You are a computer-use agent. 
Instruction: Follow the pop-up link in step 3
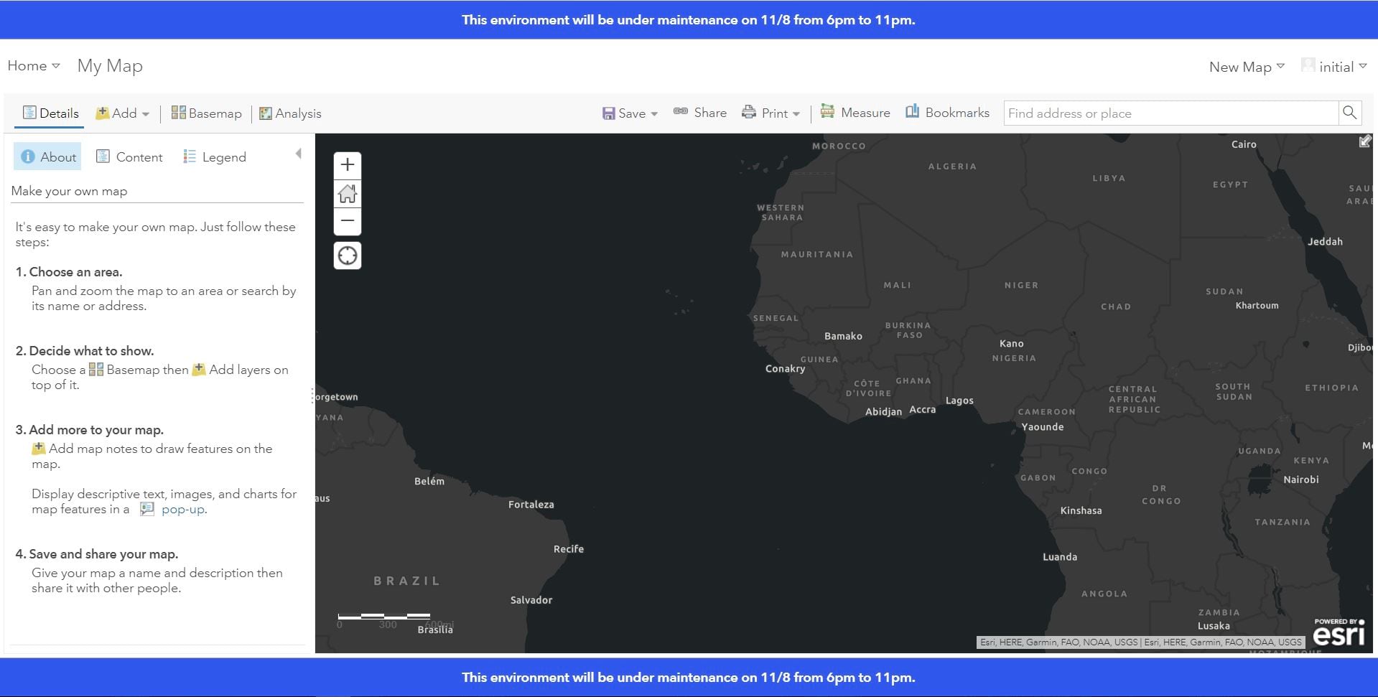pos(182,509)
